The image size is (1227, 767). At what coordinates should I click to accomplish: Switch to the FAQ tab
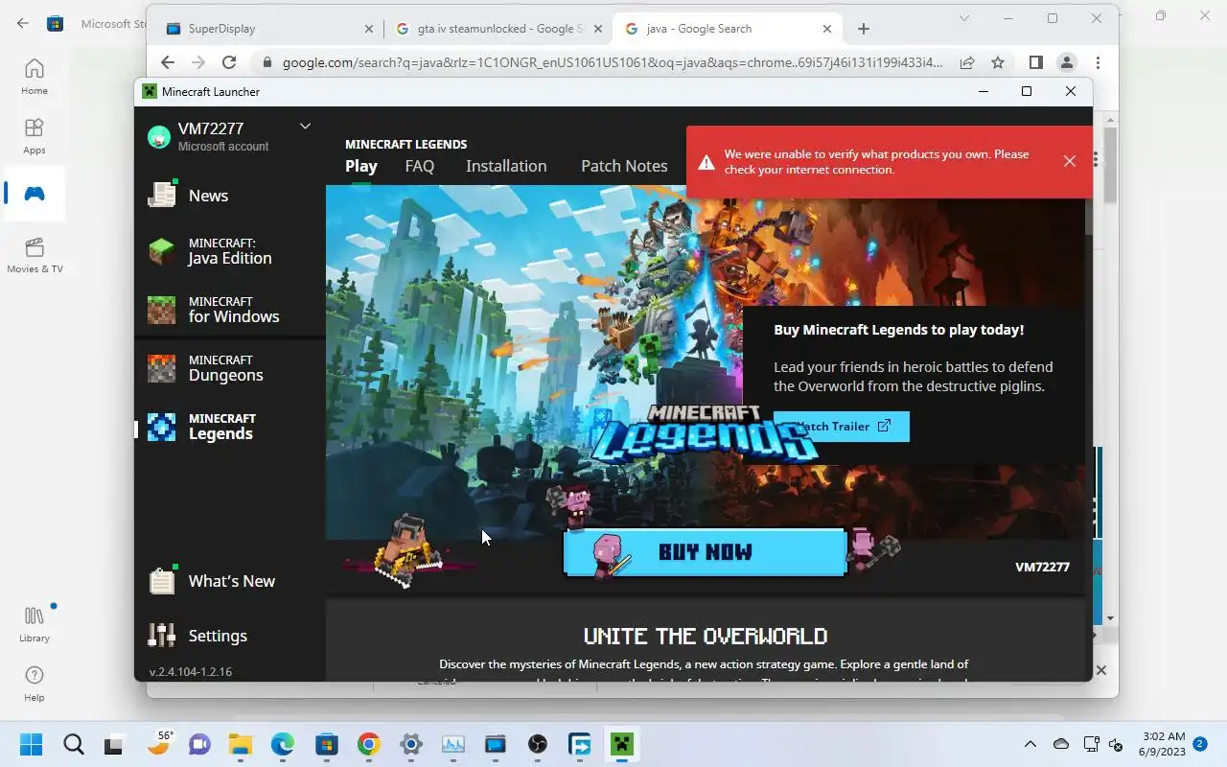tap(420, 166)
